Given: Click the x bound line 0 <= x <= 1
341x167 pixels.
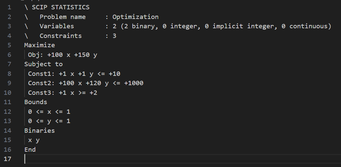Looking at the screenshot, I should [x=49, y=112].
